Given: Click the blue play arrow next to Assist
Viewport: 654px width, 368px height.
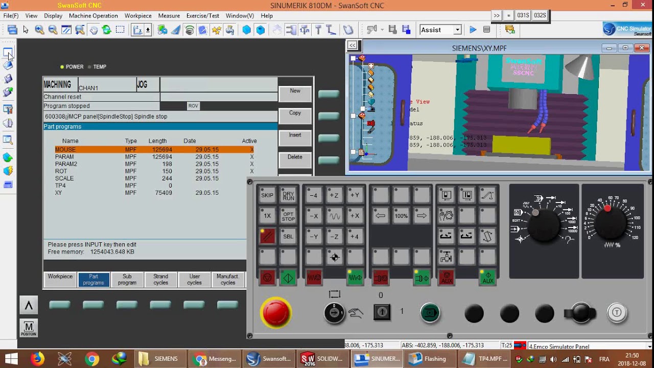Looking at the screenshot, I should click(x=473, y=30).
